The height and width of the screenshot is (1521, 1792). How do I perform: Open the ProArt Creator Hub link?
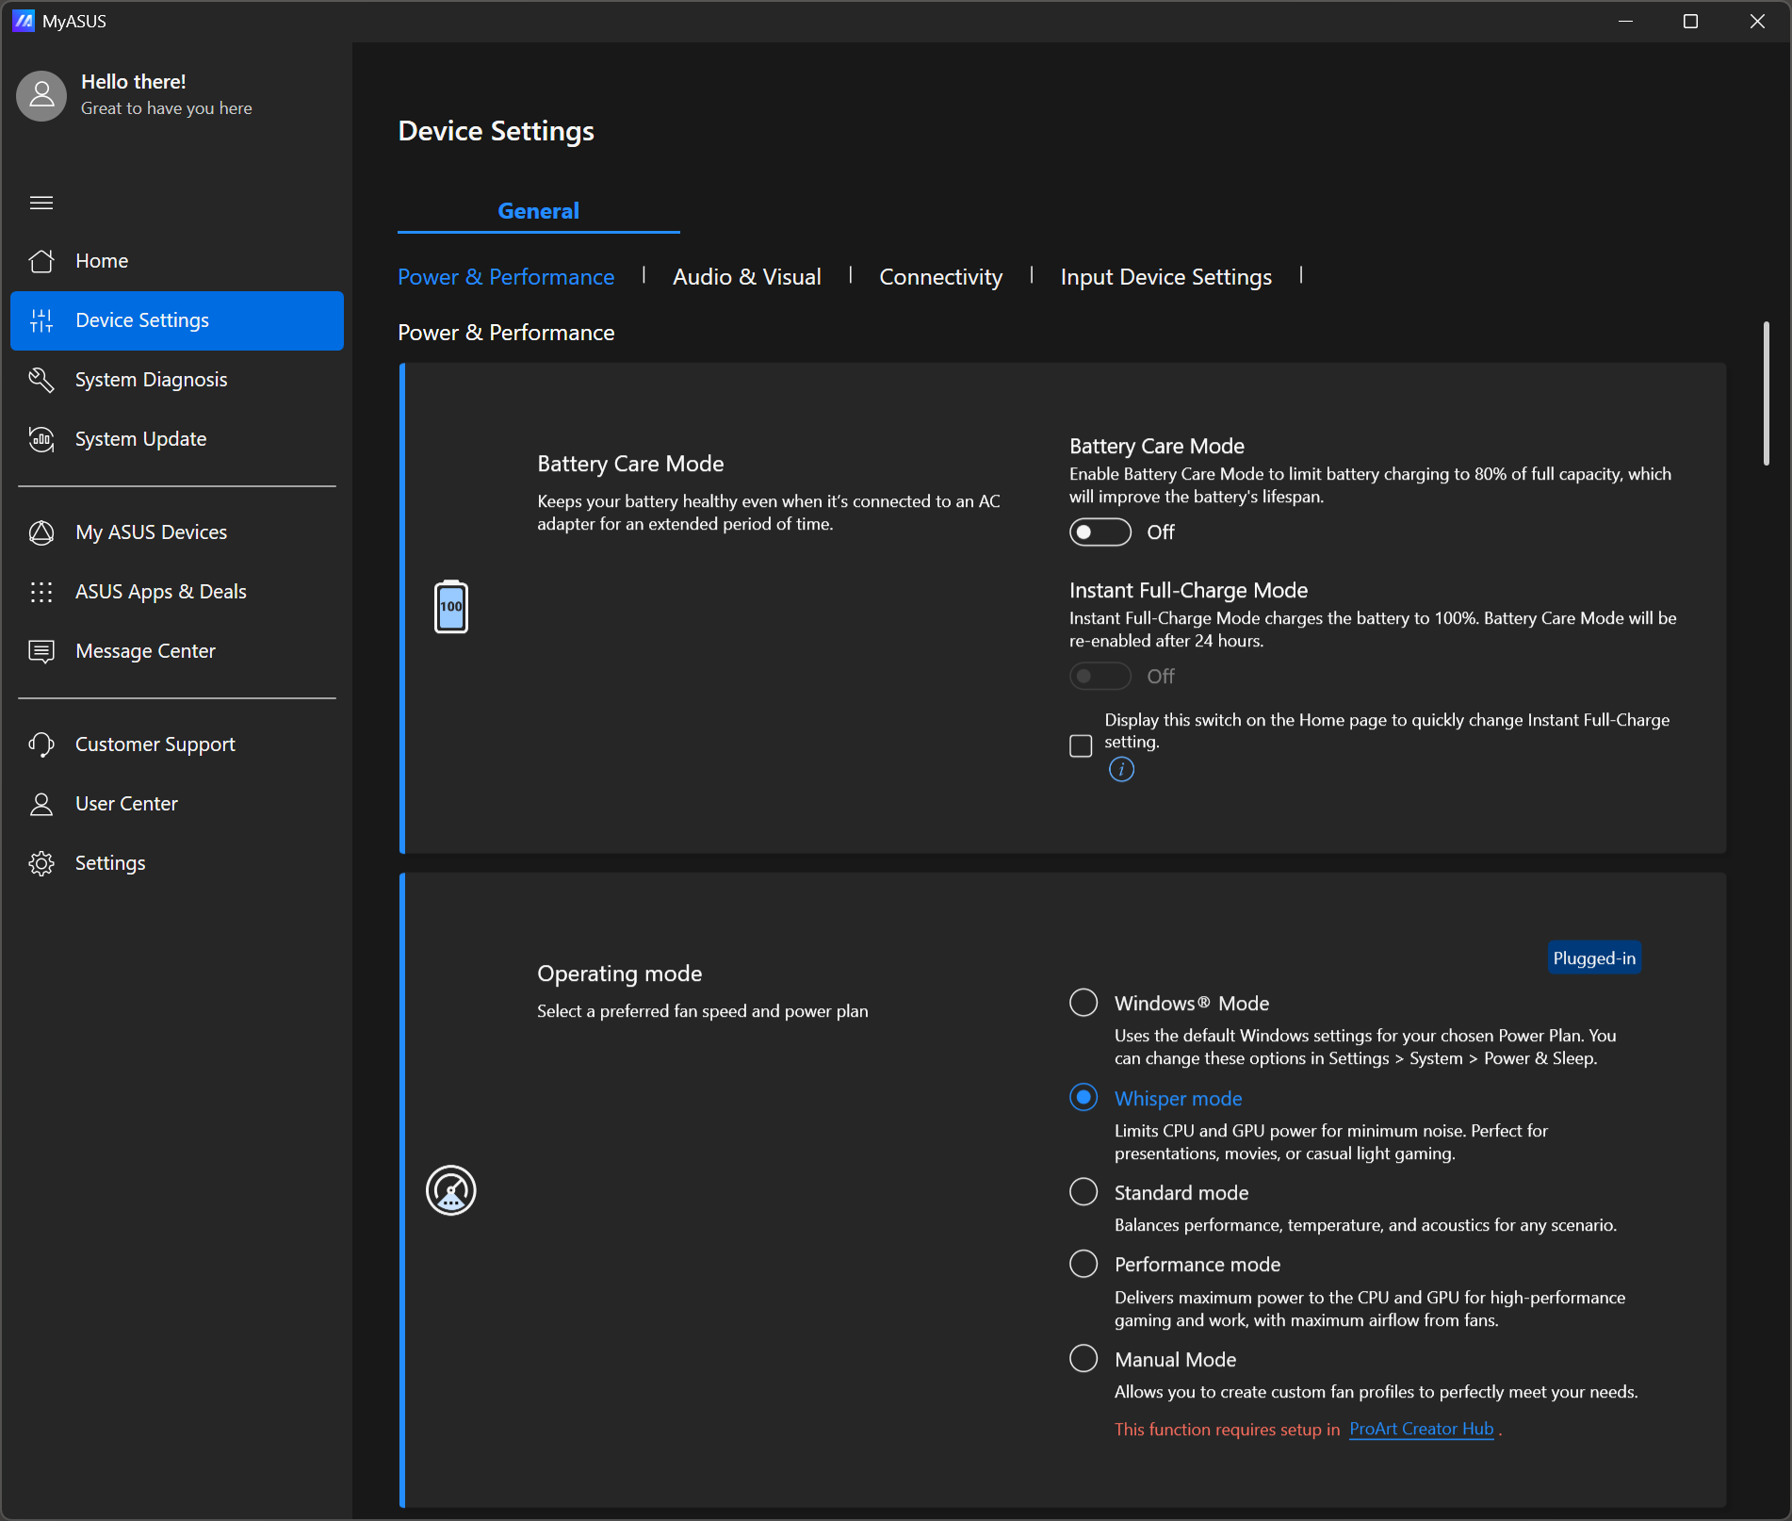[1421, 1429]
